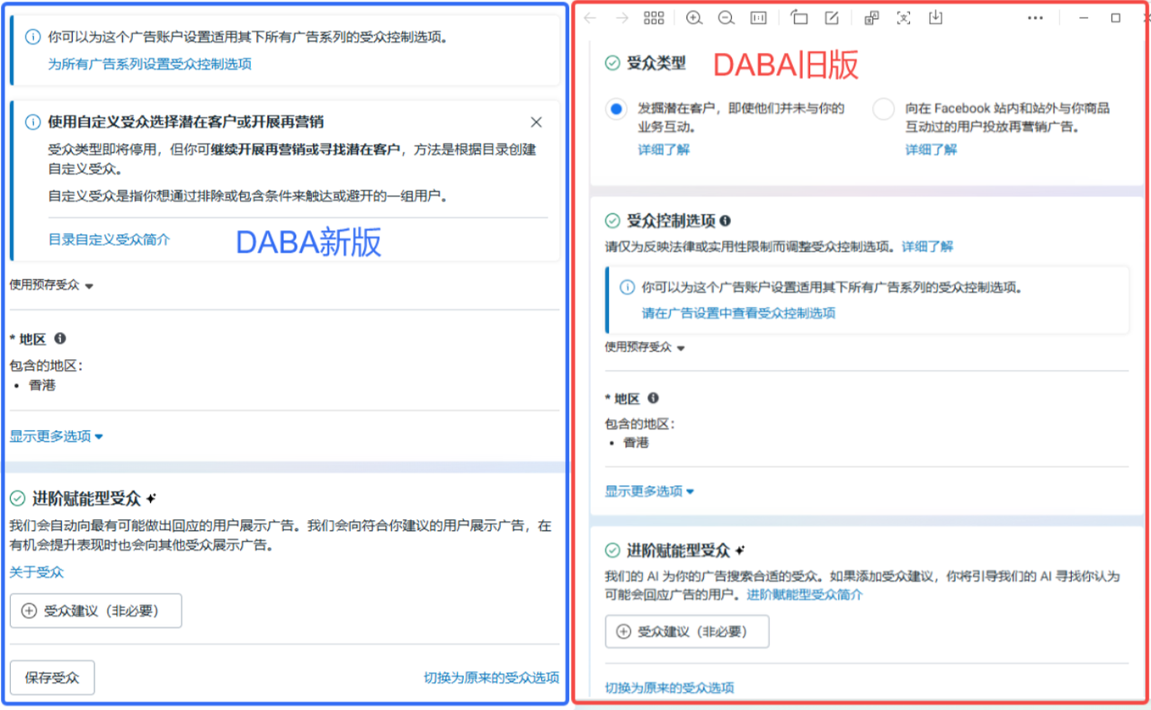Click info icon next to 受众控制选项 heading
1151x710 pixels.
point(726,220)
